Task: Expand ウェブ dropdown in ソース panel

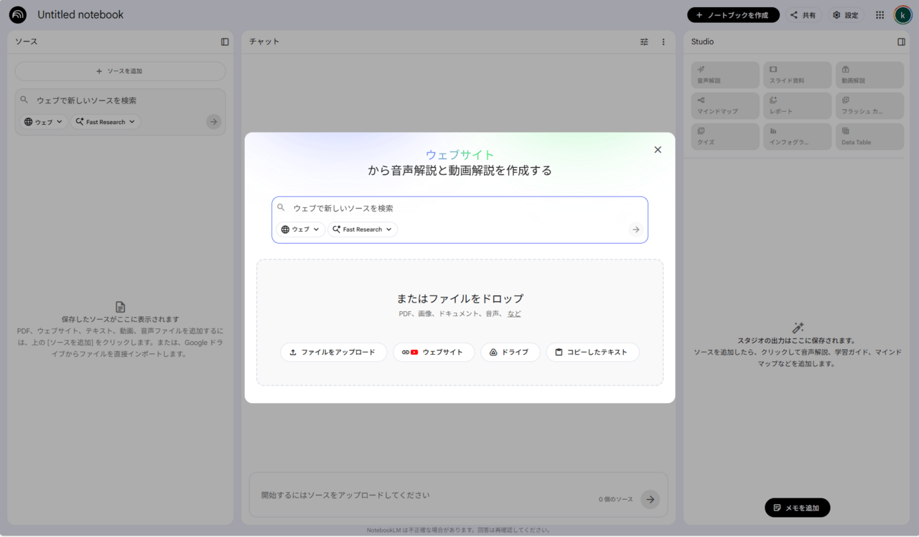Action: pos(44,122)
